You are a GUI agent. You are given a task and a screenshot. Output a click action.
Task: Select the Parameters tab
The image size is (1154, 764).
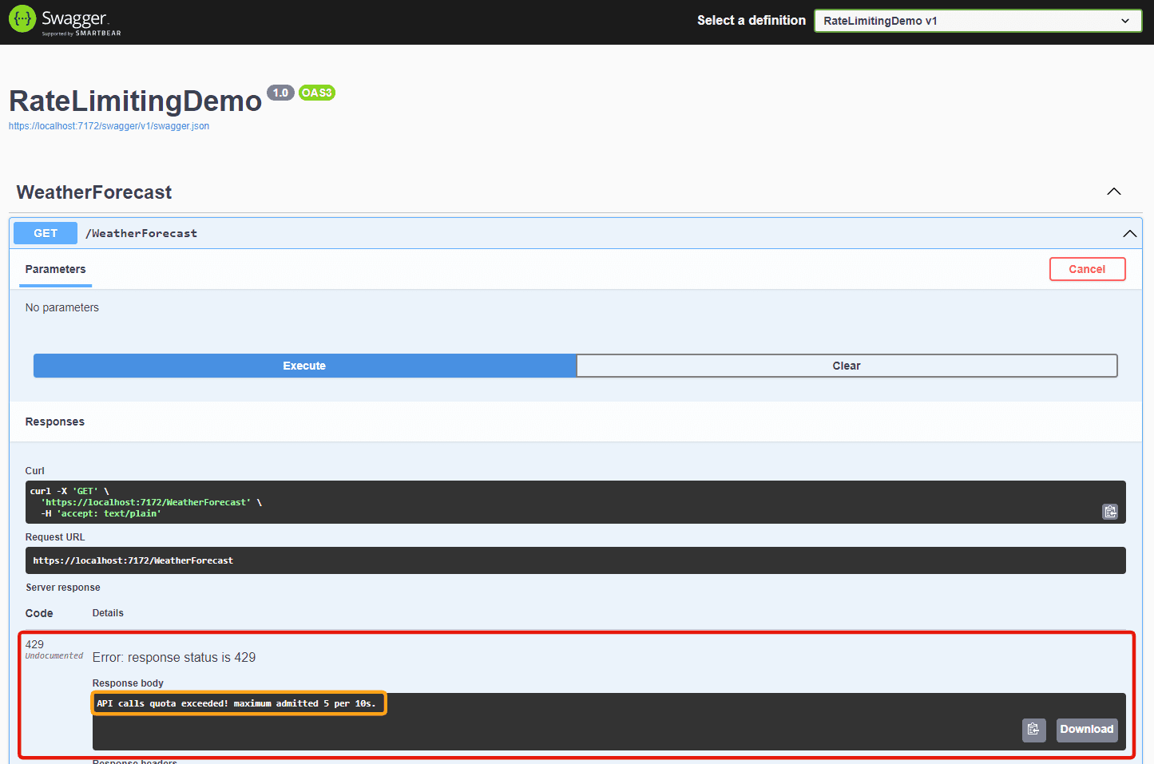pos(55,269)
